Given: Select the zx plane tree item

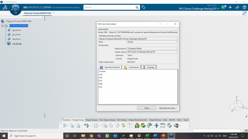Looking at the screenshot, I should pos(17,39).
